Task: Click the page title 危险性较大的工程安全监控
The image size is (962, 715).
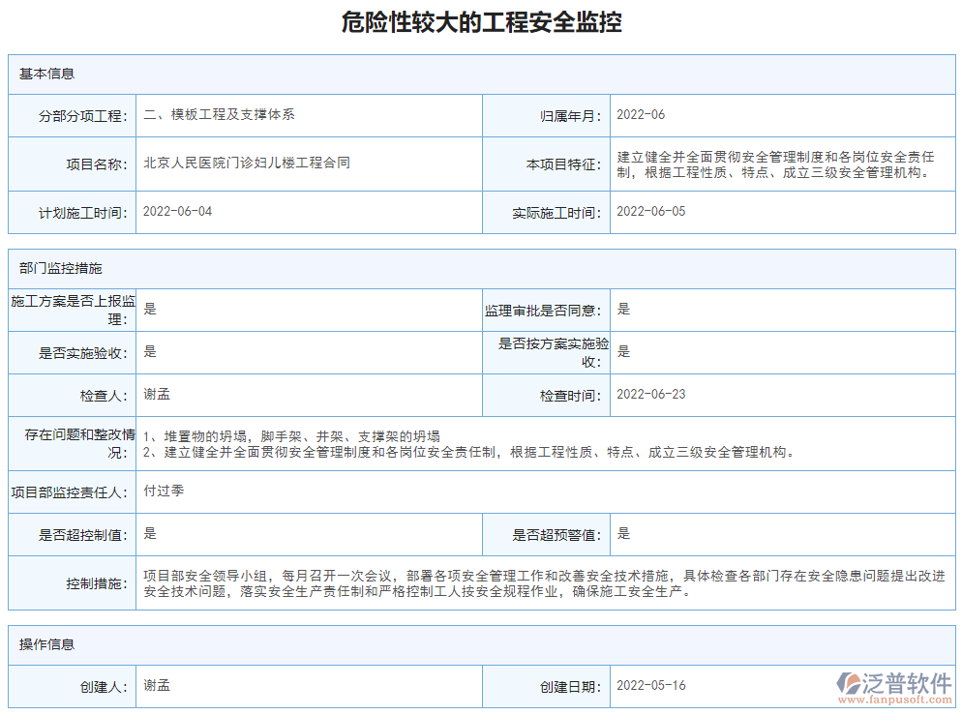Action: pyautogui.click(x=481, y=19)
